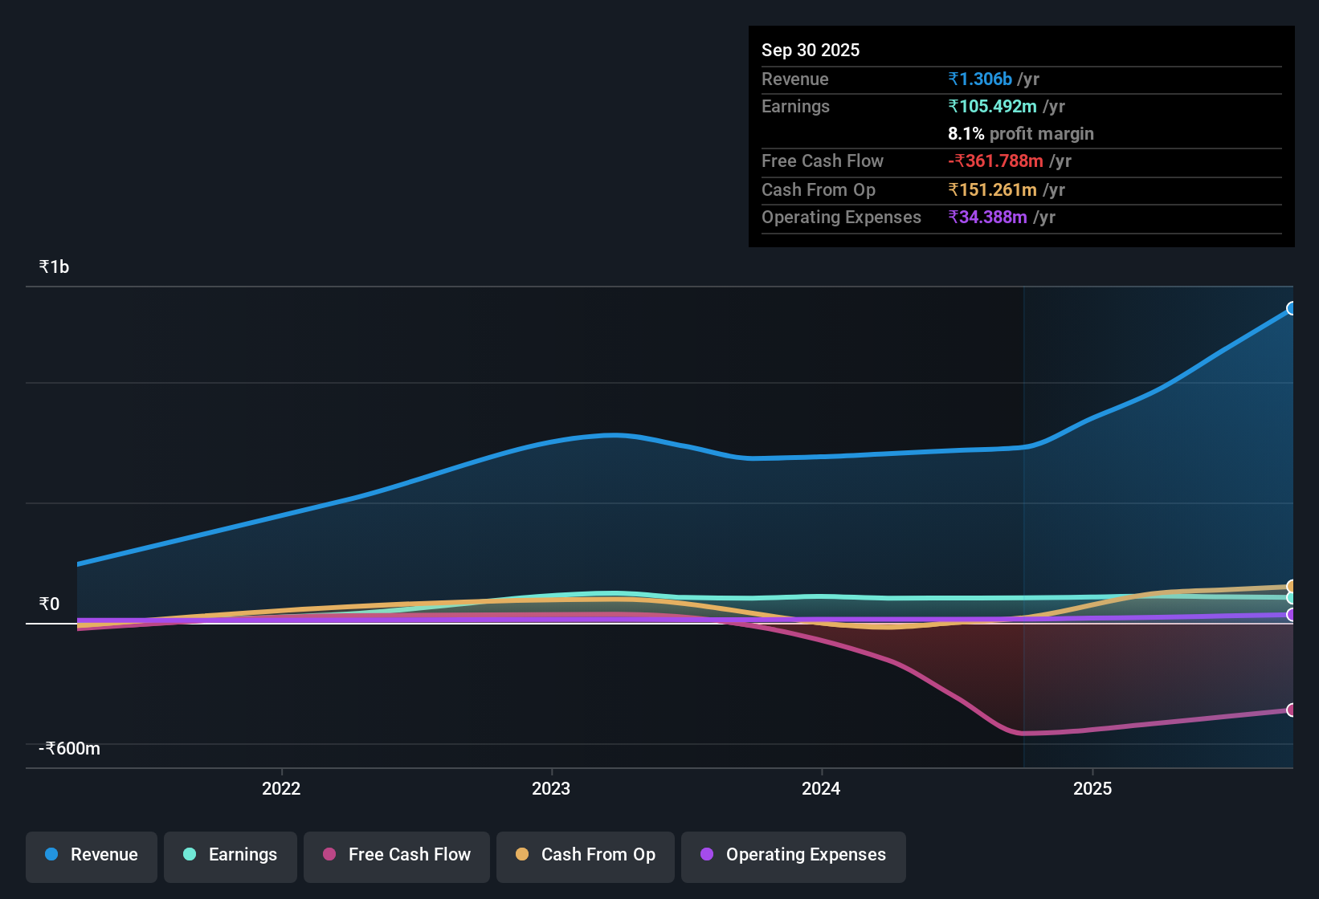1319x899 pixels.
Task: Click the ₹105.492m earnings value
Action: click(x=992, y=106)
